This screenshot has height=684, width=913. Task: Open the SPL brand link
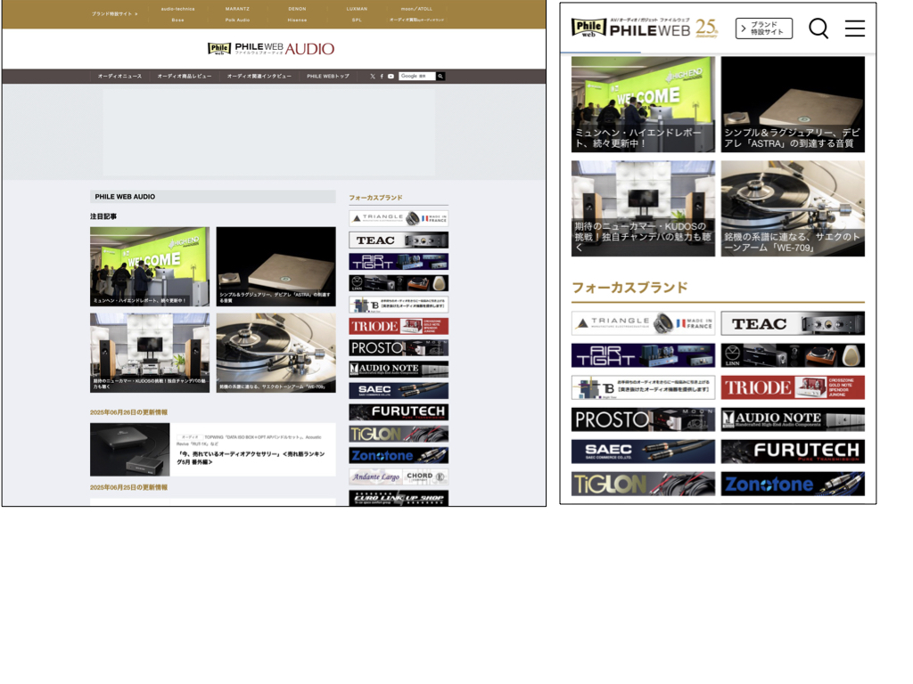(x=357, y=20)
